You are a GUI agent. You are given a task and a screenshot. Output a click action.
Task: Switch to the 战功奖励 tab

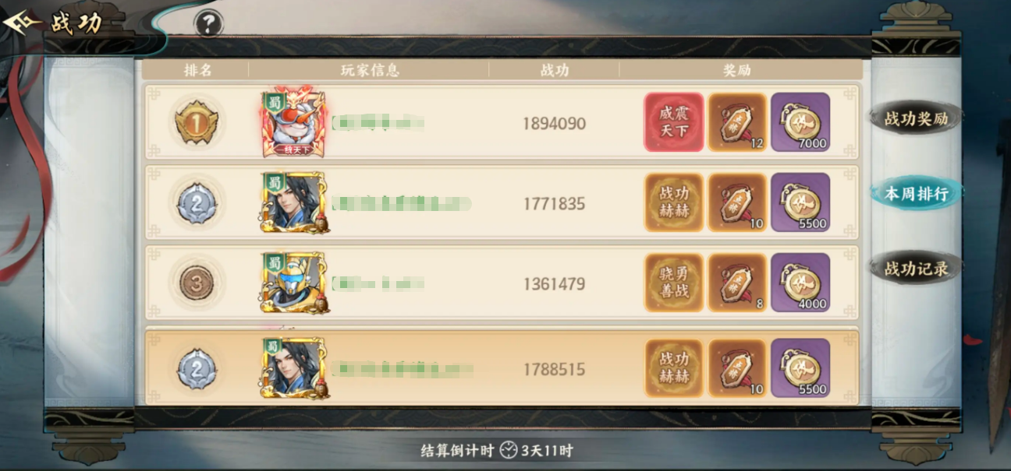click(x=916, y=119)
